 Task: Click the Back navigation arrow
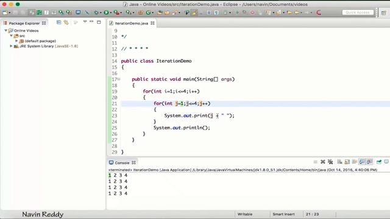[297, 12]
